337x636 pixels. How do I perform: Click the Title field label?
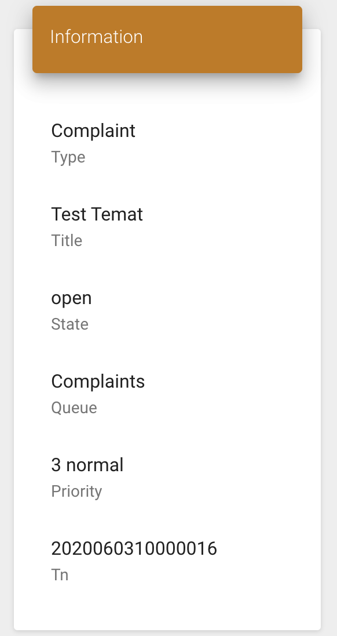click(67, 240)
